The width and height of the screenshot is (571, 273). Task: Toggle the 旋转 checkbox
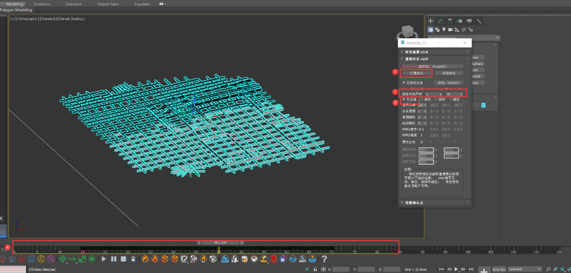click(436, 99)
